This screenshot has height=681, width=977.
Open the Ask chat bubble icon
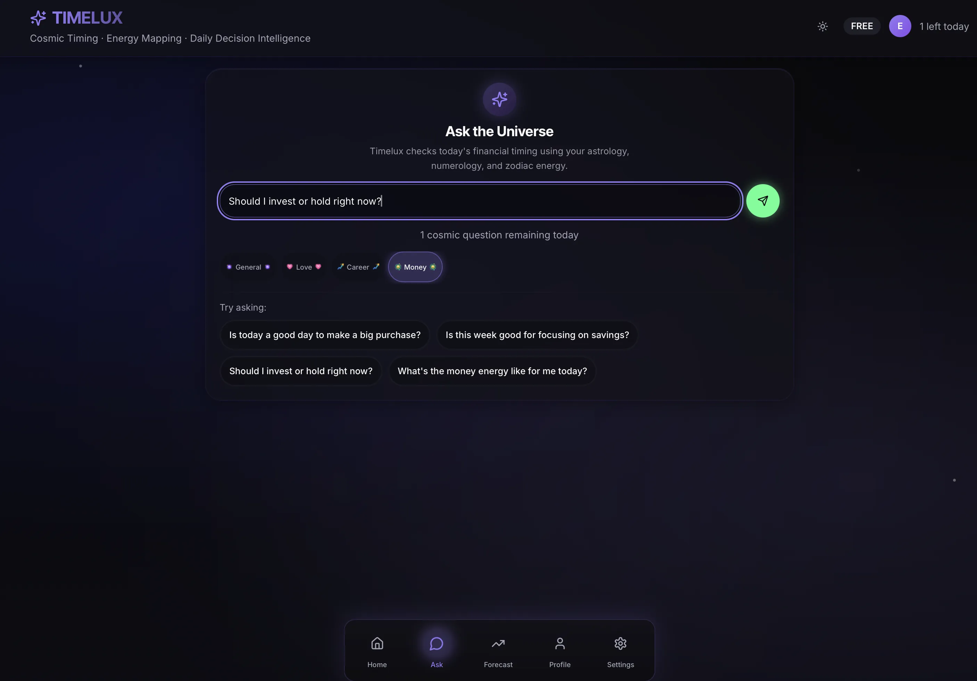(x=437, y=643)
